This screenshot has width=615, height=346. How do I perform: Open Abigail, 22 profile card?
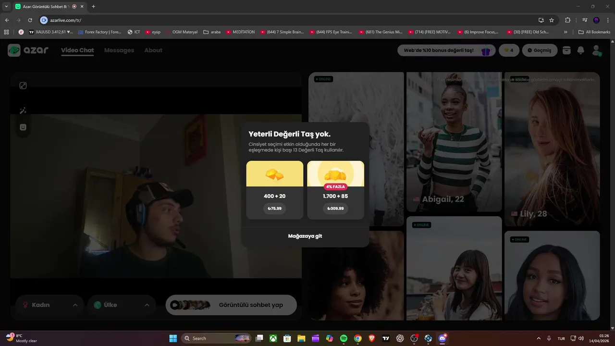tap(454, 142)
